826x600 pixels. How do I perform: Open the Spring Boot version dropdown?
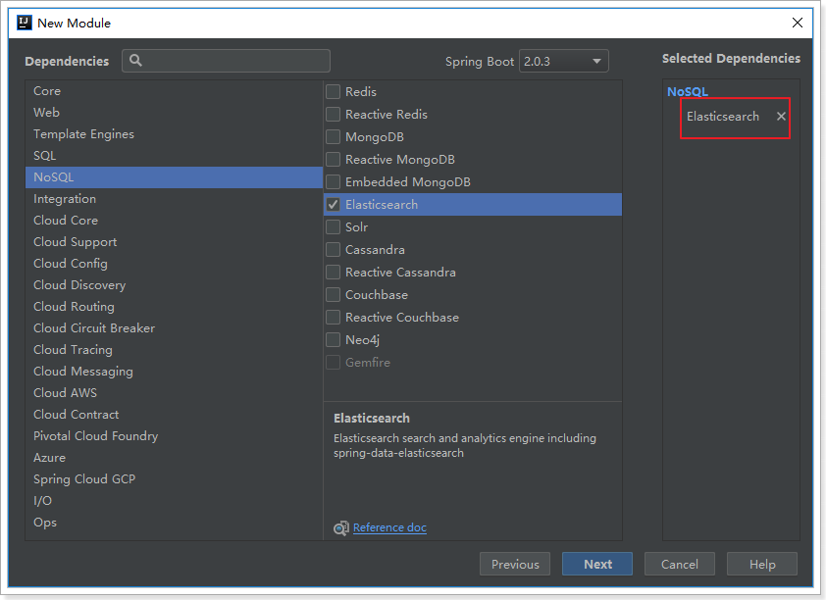coord(563,61)
